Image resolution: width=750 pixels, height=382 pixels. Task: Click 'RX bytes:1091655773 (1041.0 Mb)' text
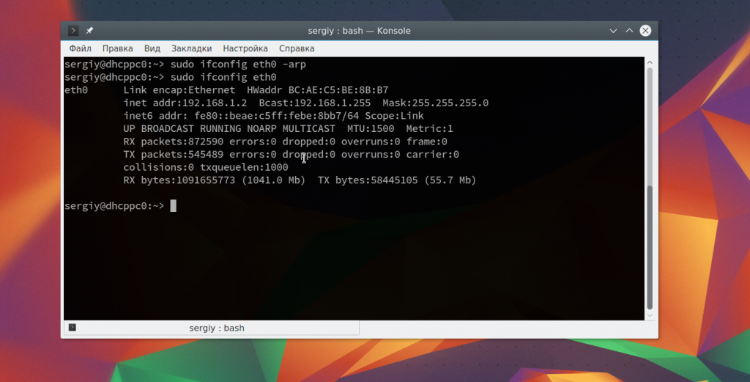pyautogui.click(x=215, y=180)
